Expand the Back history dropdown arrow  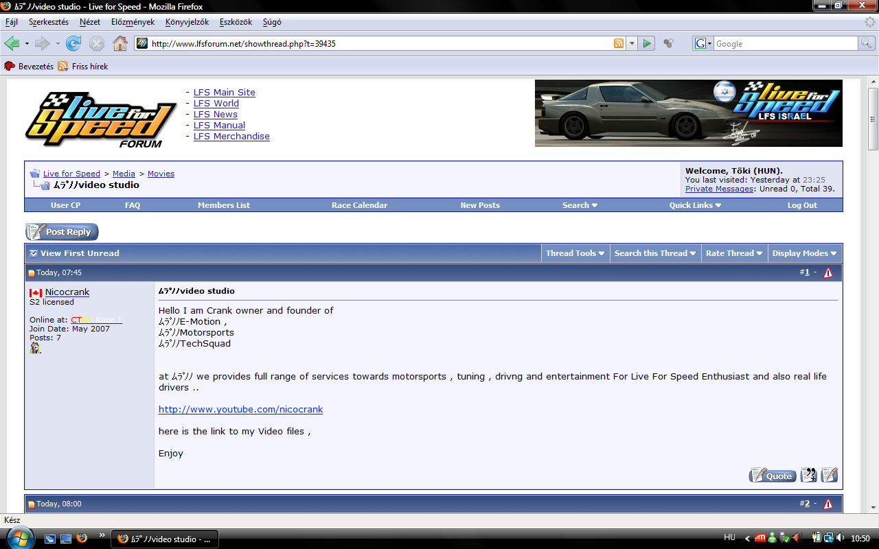point(27,44)
